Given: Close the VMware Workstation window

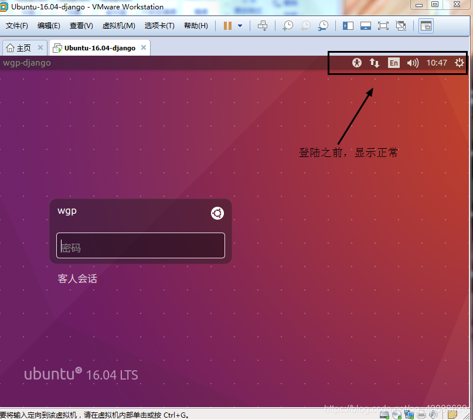Looking at the screenshot, I should 457,5.
